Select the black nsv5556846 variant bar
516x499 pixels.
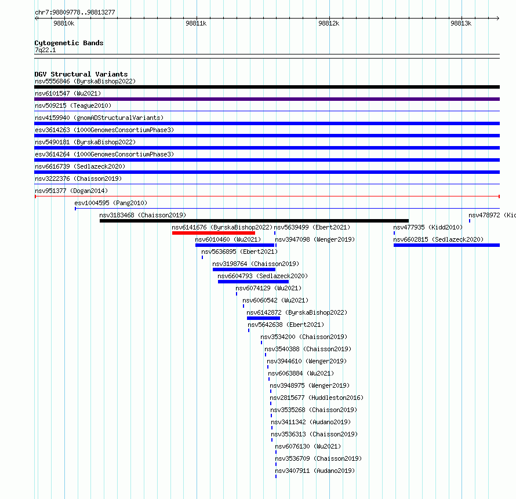(x=267, y=87)
